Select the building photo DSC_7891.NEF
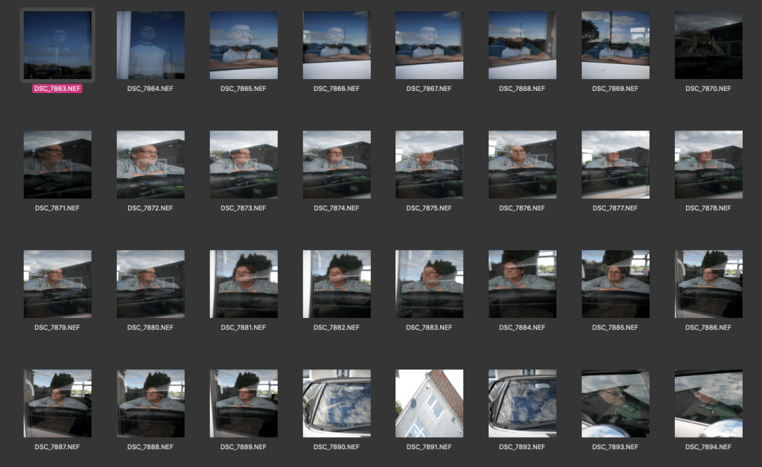The image size is (762, 467). (429, 403)
